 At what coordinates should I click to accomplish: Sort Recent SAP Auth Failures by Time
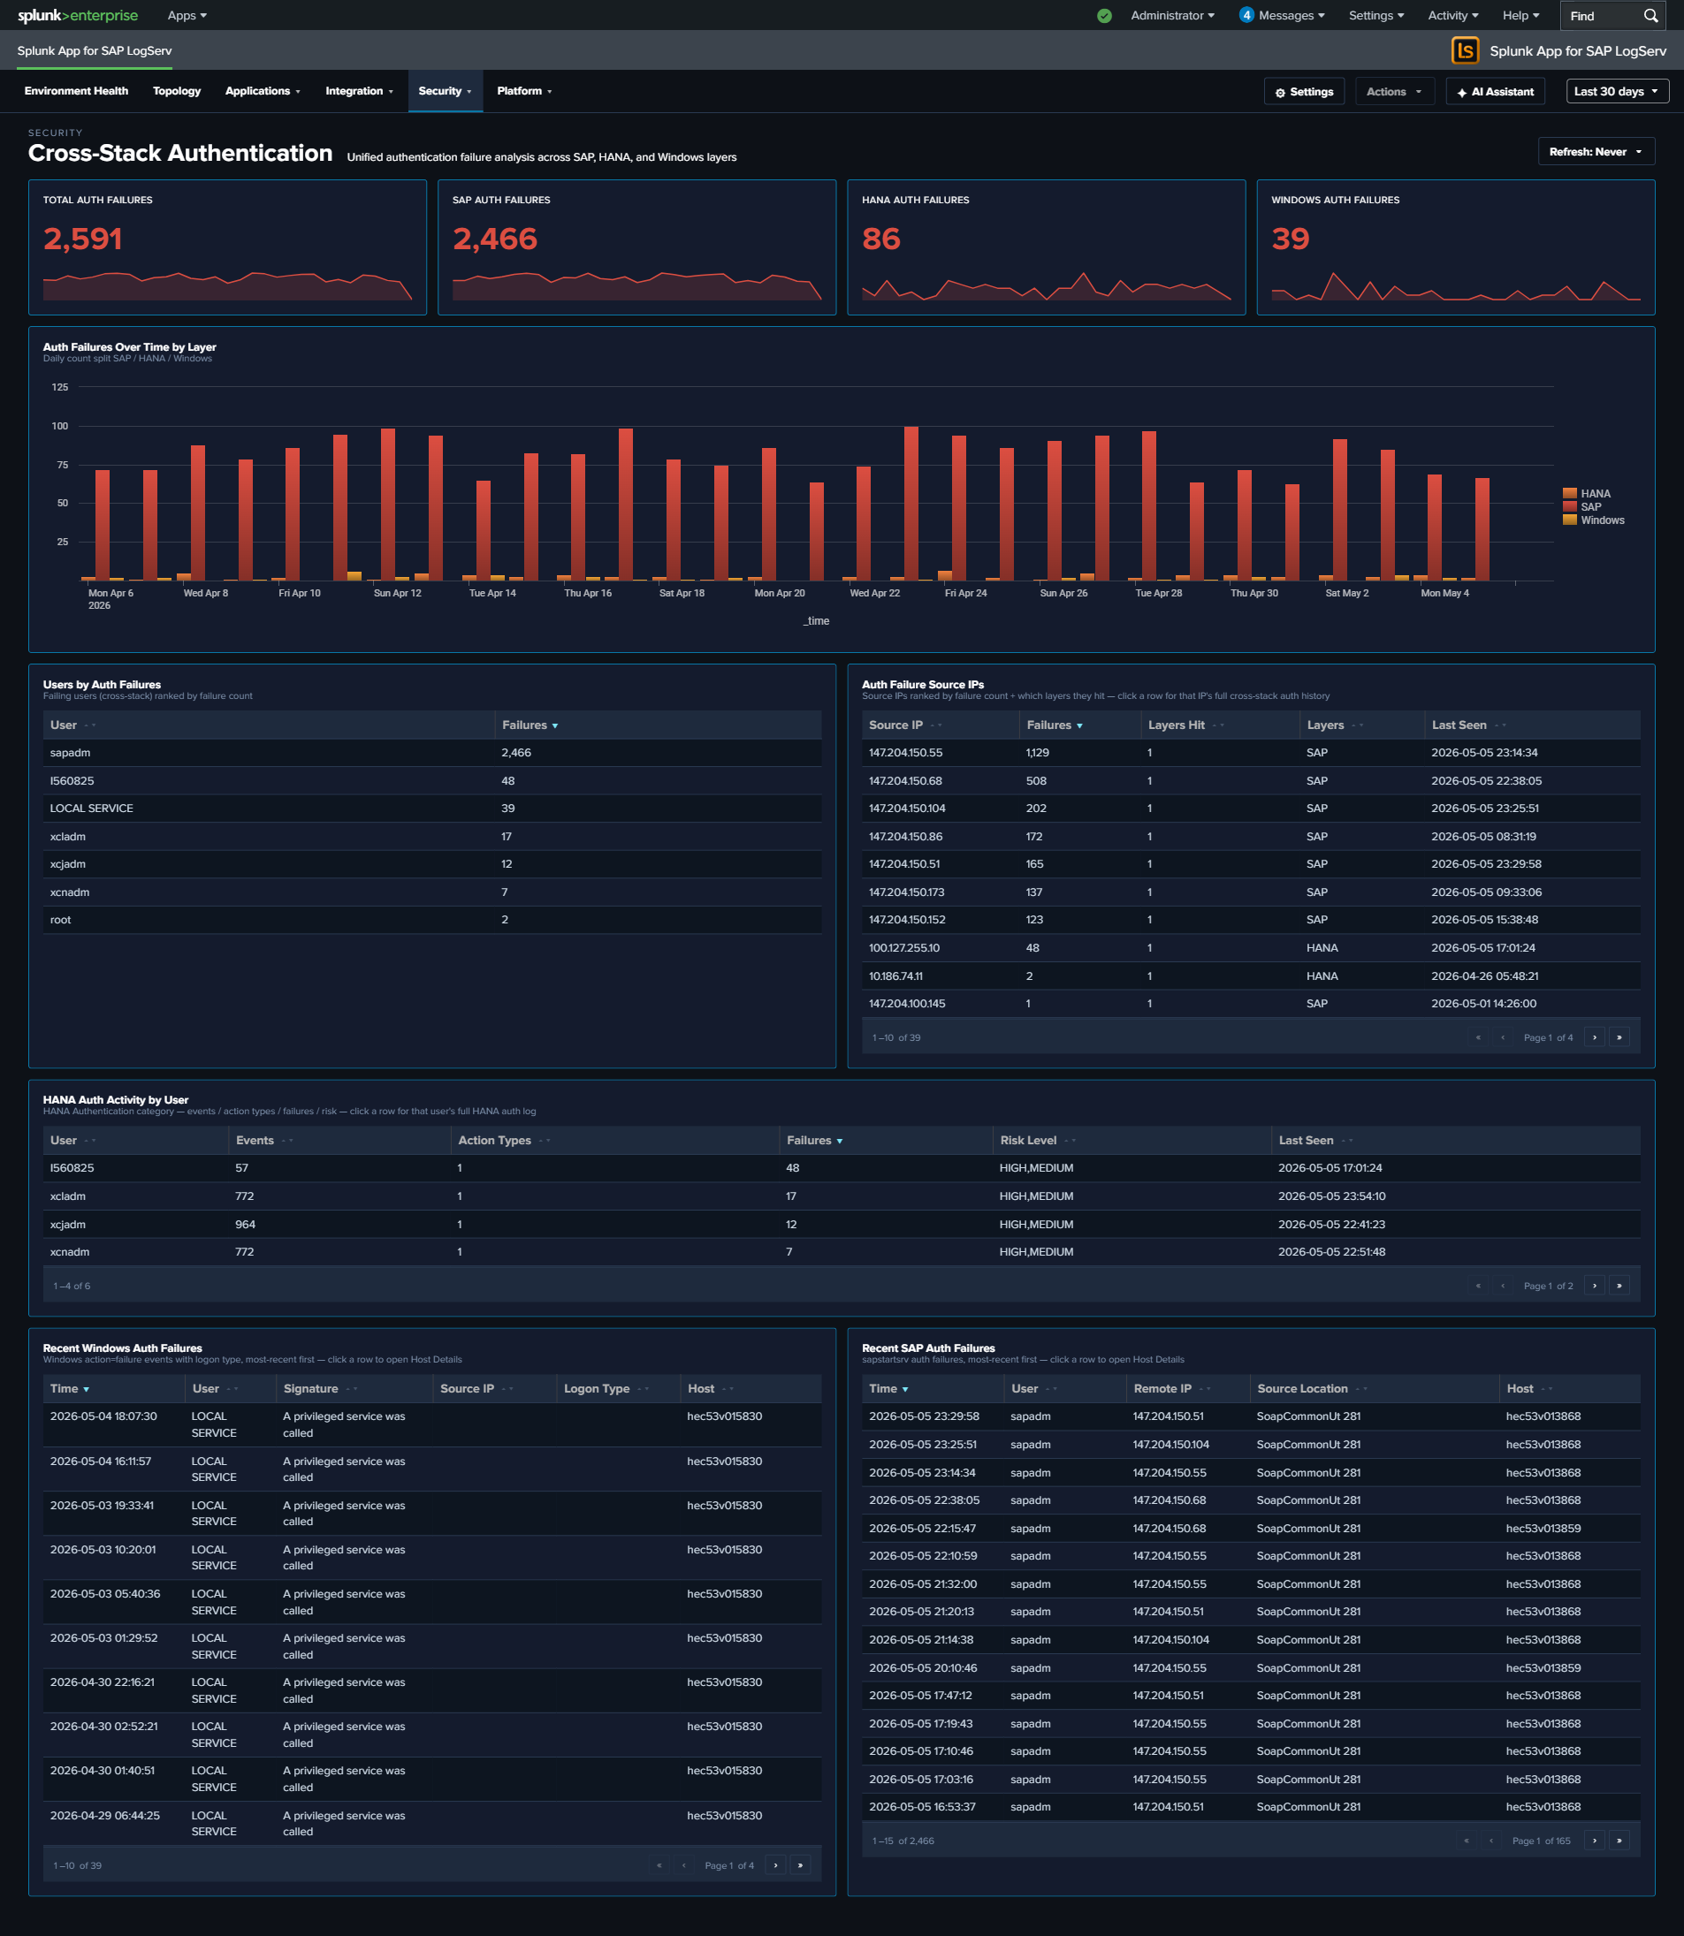tap(889, 1388)
